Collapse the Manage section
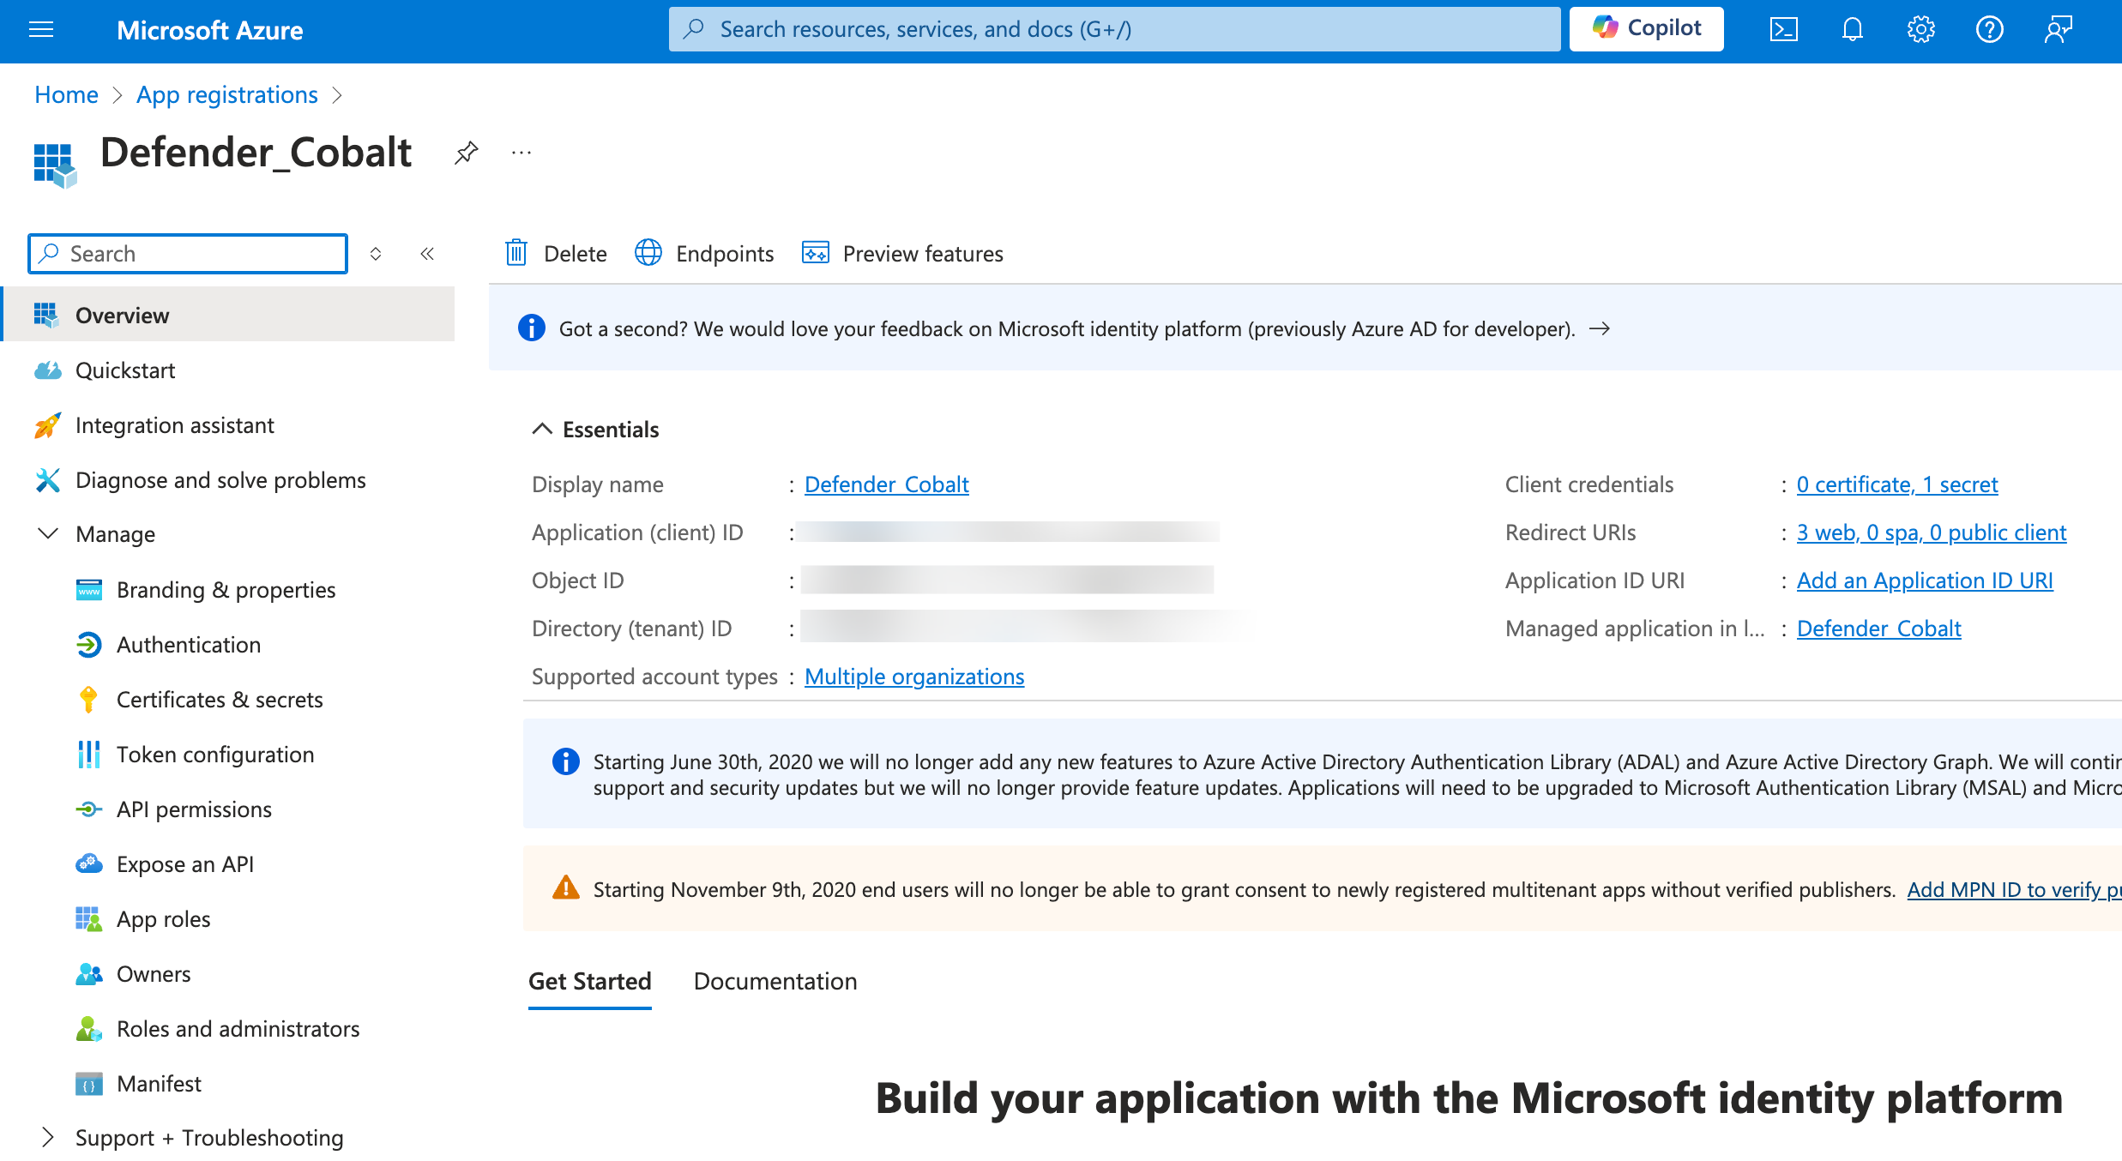The image size is (2122, 1161). point(49,533)
